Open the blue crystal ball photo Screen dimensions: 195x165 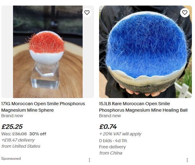[x=145, y=52]
